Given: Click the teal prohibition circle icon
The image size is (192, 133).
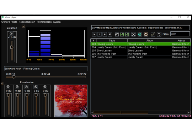Looking at the screenshot, I should 140,34.
